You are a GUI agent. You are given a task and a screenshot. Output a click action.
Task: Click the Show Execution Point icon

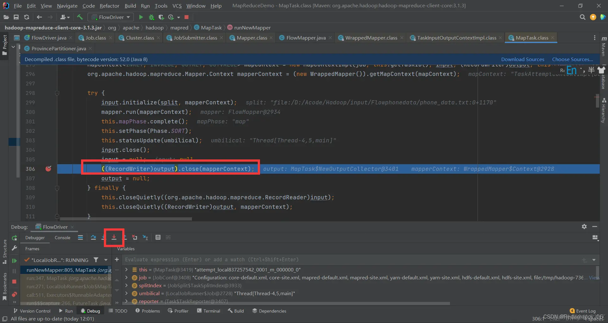(80, 237)
